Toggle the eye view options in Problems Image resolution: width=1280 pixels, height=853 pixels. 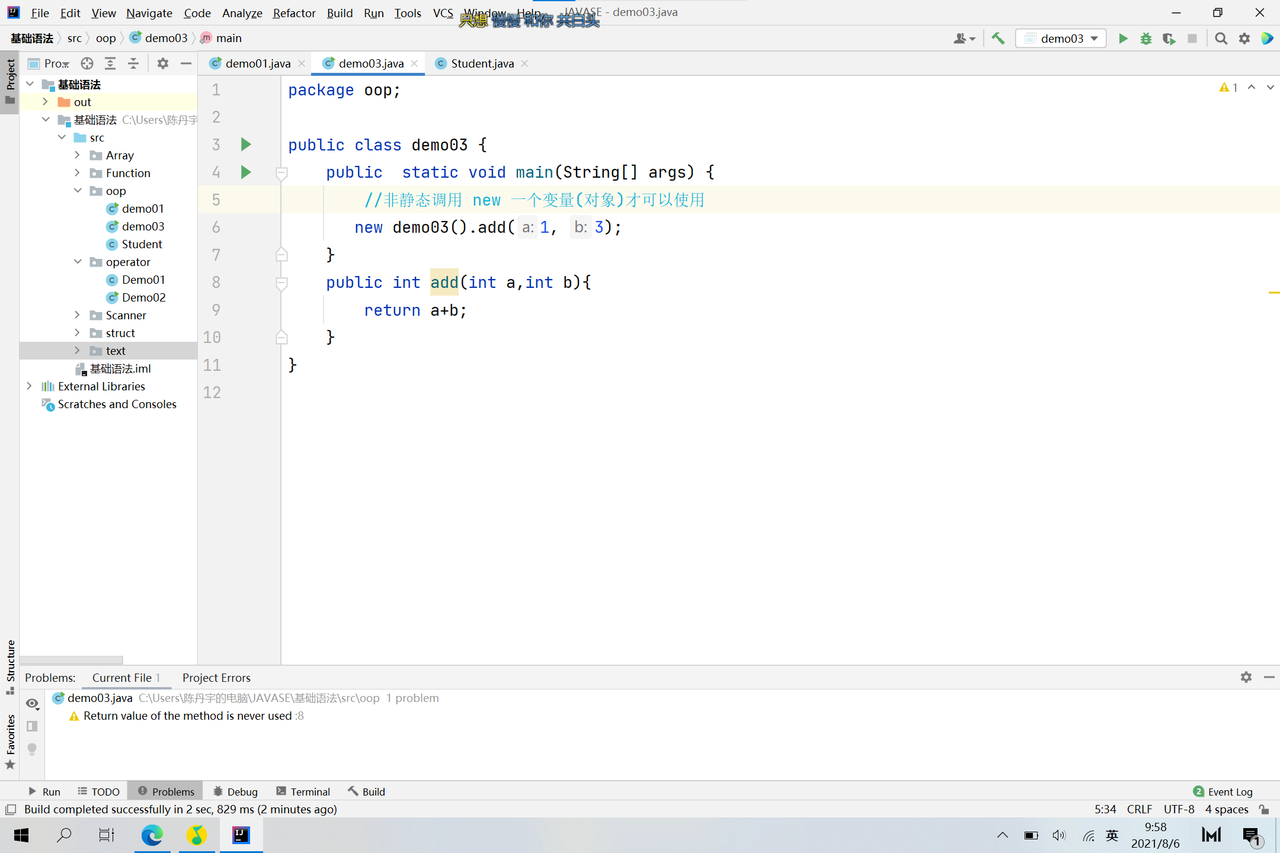[x=32, y=703]
